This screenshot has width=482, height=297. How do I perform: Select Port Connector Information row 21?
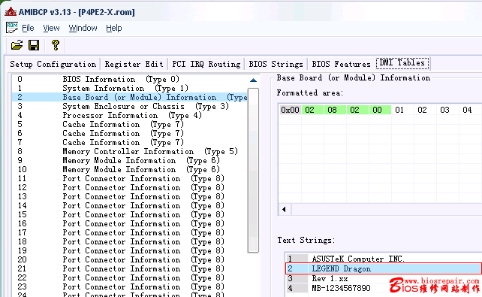pyautogui.click(x=129, y=268)
